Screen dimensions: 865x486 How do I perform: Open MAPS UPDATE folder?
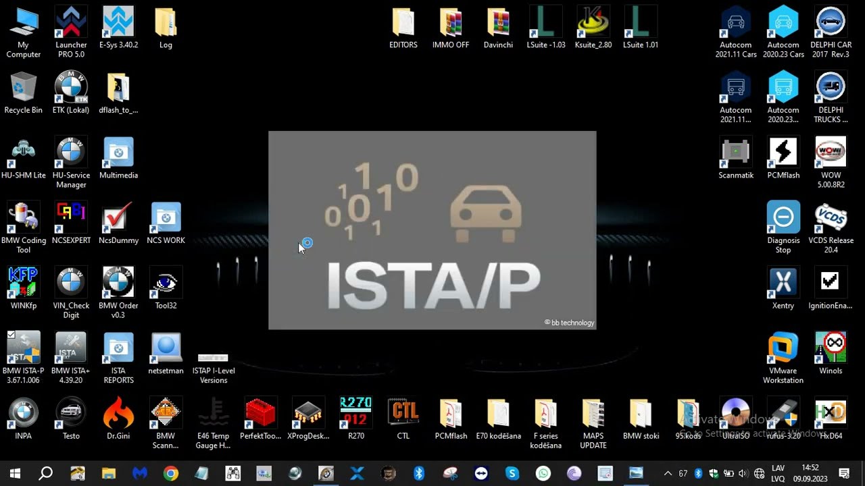[x=593, y=423]
